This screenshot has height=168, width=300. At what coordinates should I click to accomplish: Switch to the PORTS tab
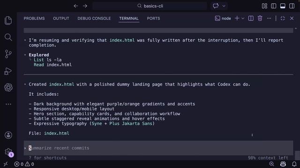153,19
